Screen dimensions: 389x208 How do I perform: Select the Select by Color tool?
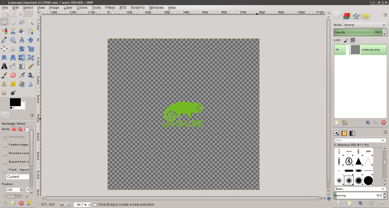tap(4, 31)
